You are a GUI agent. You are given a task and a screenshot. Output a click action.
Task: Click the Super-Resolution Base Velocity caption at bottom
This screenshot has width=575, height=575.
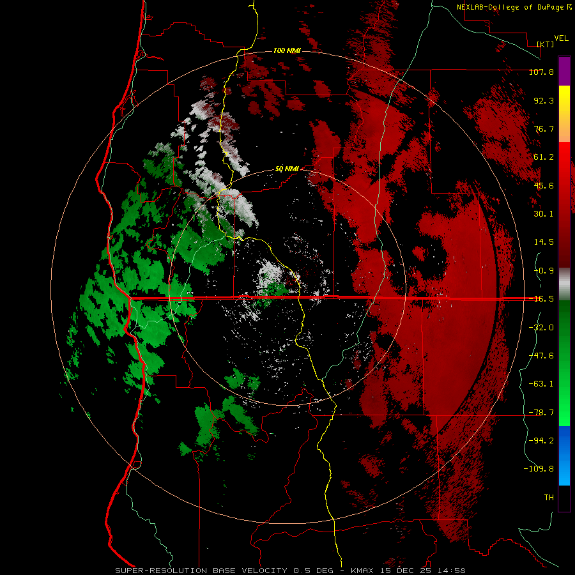click(x=290, y=571)
